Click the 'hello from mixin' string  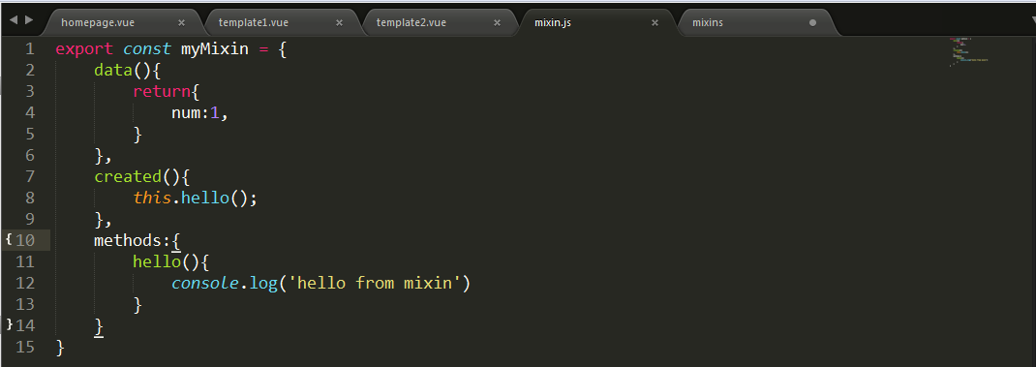pos(375,283)
